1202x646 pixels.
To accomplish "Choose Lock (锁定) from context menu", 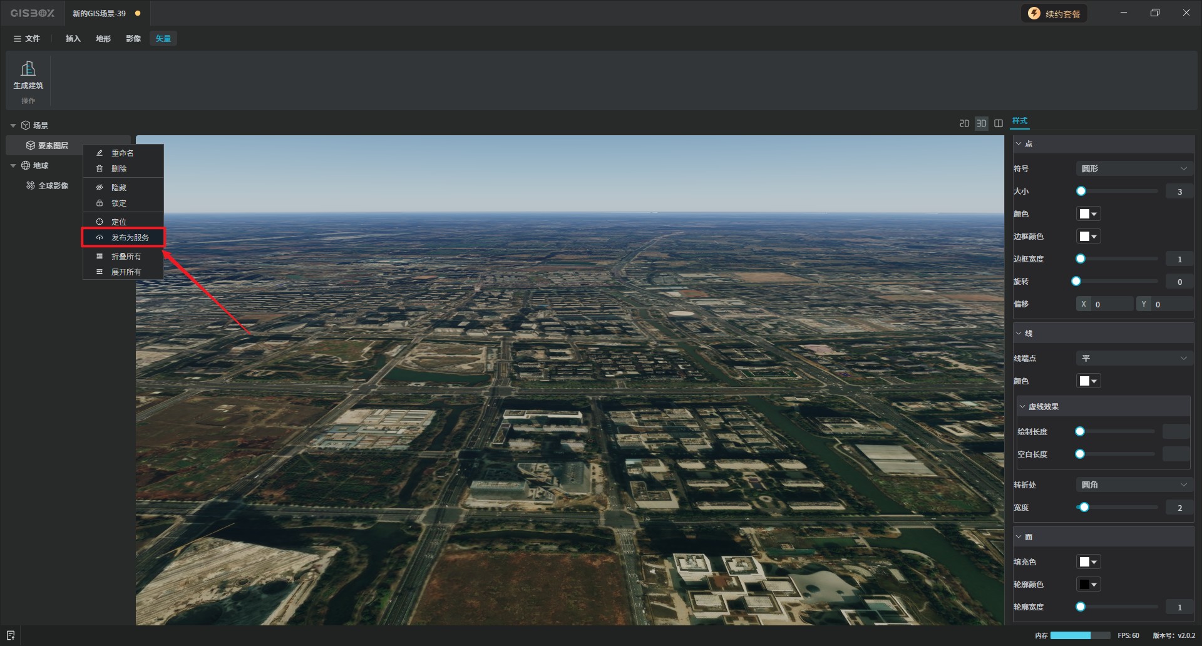I will coord(118,203).
